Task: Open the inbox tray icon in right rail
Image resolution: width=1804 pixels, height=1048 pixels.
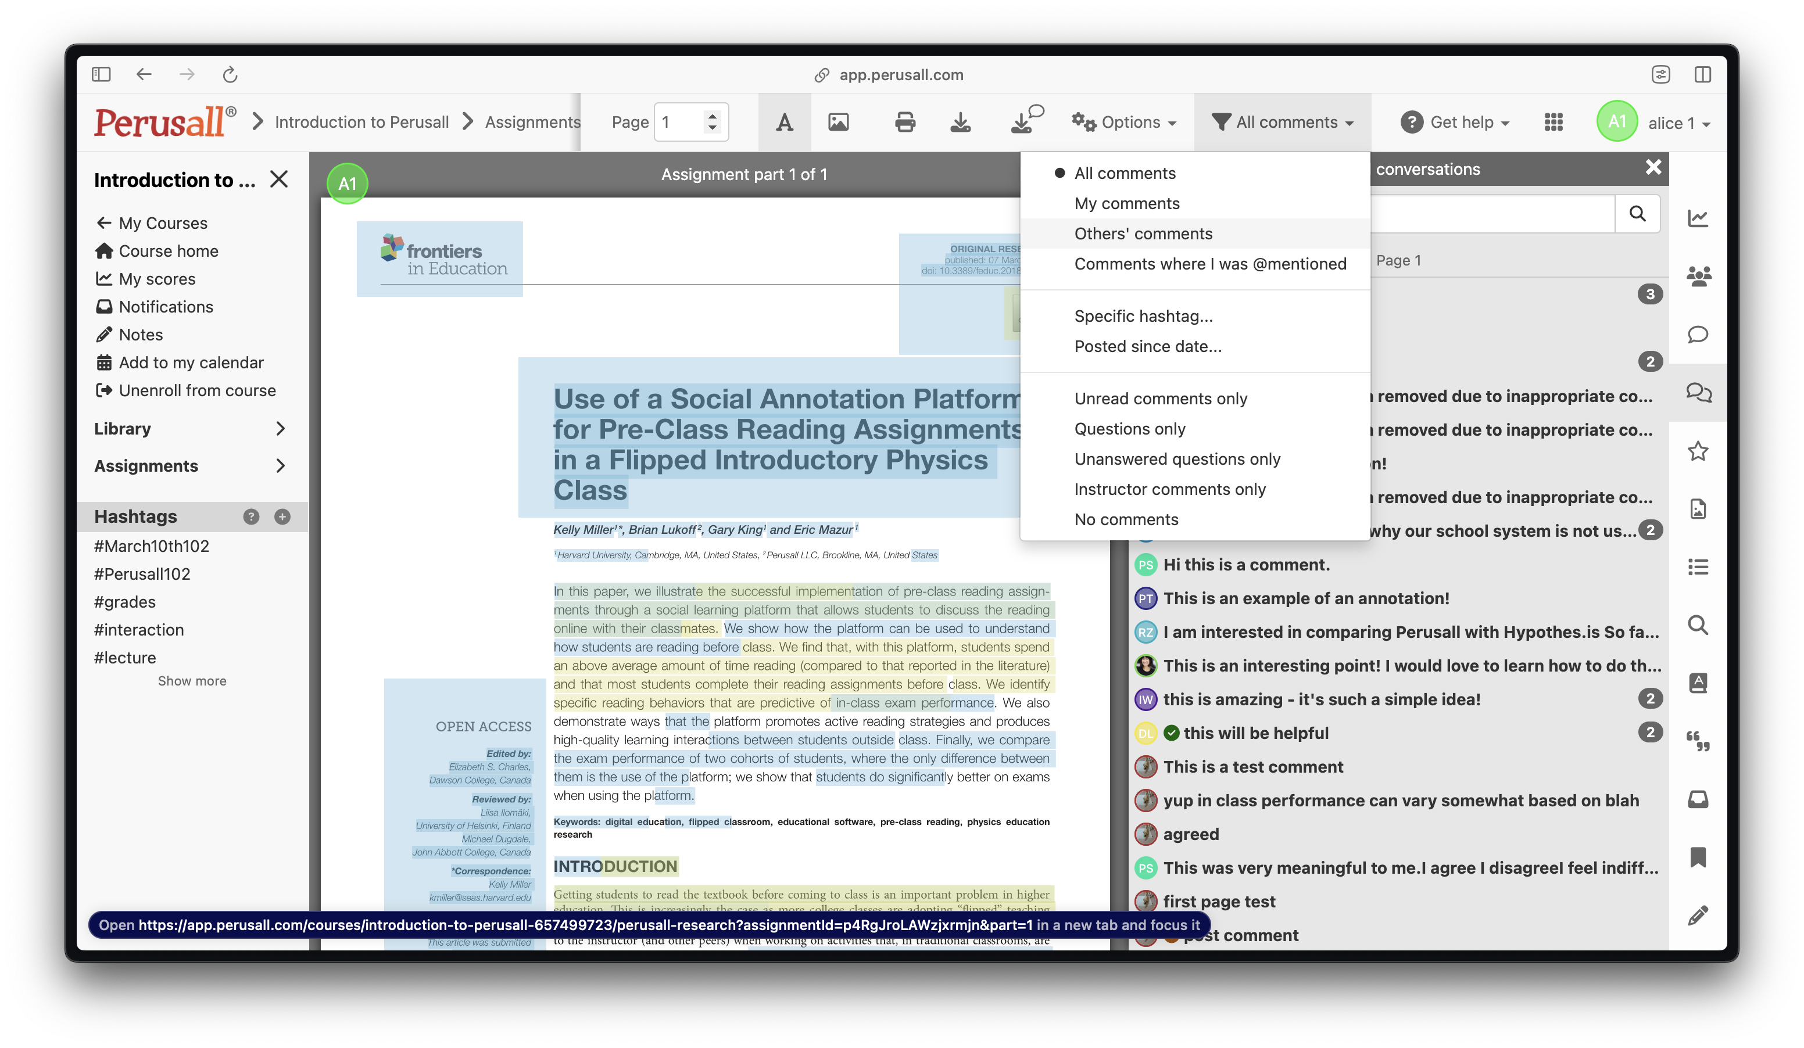Action: [1698, 799]
